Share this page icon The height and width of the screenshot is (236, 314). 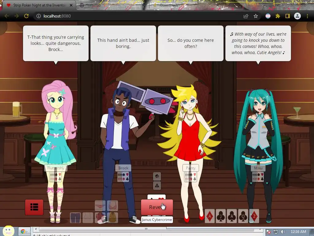(246, 16)
